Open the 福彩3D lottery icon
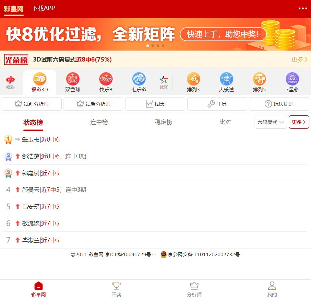Viewport: 311px width, 298px height. [x=40, y=82]
